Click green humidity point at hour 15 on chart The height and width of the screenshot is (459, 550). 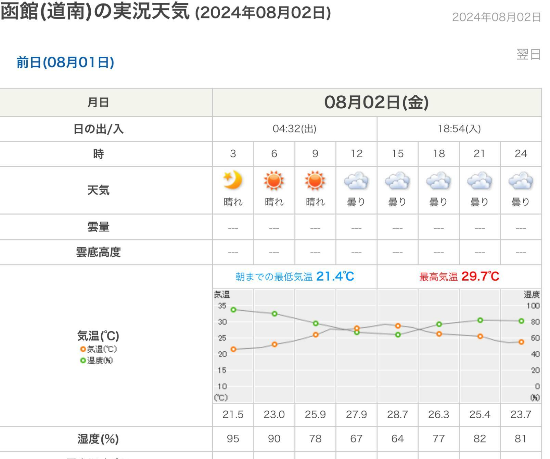(398, 335)
